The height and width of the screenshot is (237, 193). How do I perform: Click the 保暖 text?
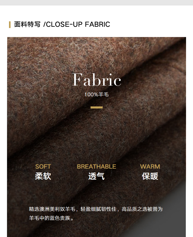click(150, 176)
